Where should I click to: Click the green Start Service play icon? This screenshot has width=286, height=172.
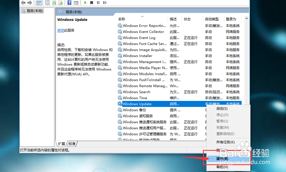tap(85, 3)
